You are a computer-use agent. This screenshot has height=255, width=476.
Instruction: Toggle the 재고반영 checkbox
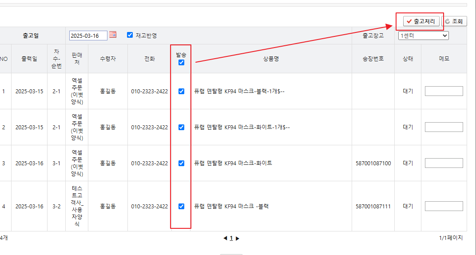[x=130, y=35]
